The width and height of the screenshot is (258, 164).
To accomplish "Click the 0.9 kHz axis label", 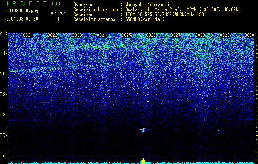I will coord(3,94).
